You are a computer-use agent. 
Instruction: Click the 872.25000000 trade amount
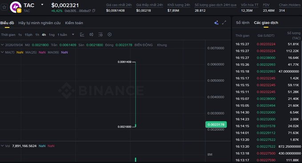click(x=290, y=147)
